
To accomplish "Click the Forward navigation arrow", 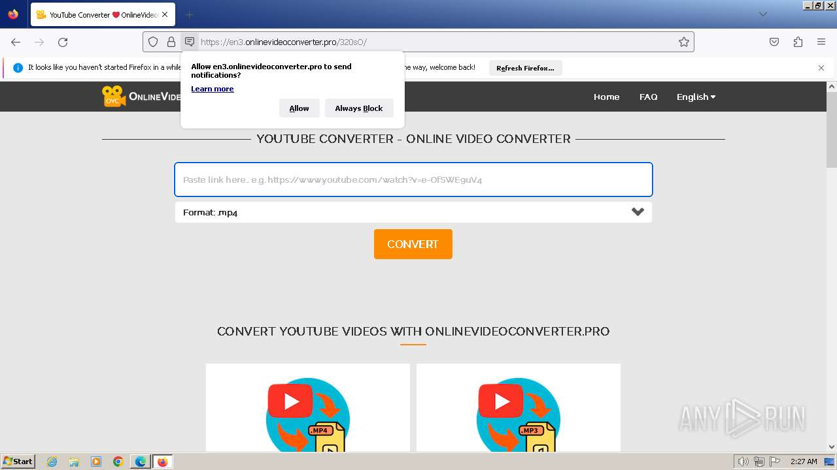I will point(39,42).
